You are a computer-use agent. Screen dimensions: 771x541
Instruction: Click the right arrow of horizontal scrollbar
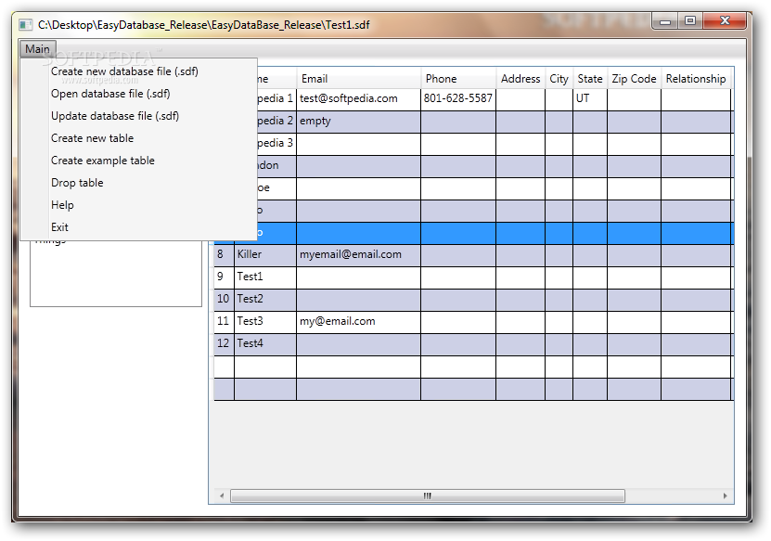click(726, 496)
